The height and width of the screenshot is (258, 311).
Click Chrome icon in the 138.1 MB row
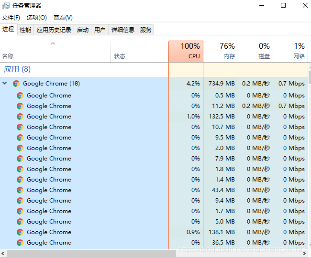[x=20, y=232]
